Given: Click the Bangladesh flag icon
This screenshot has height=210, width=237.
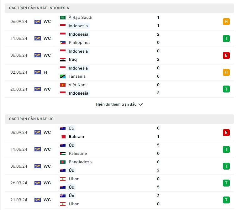Looking at the screenshot, I should click(63, 162).
